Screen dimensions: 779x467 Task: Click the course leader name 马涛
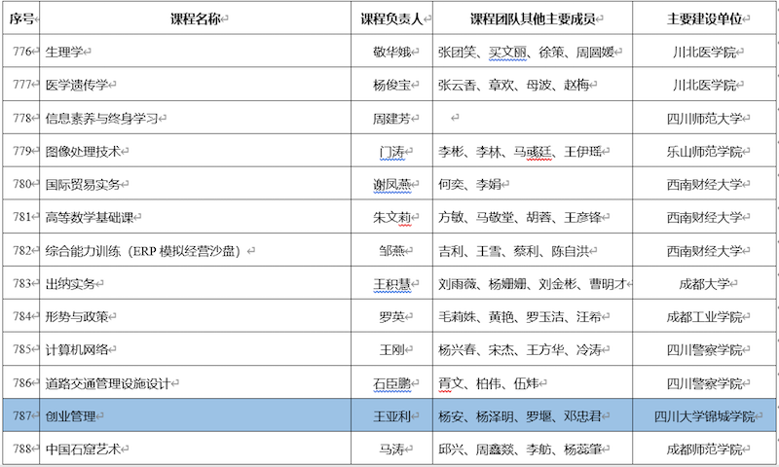tap(391, 449)
